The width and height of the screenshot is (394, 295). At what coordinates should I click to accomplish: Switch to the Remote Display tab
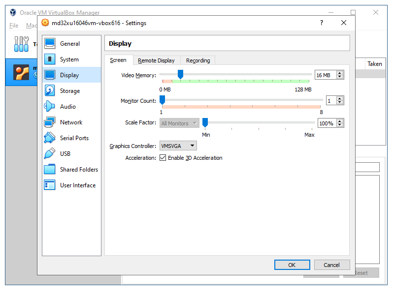click(156, 60)
